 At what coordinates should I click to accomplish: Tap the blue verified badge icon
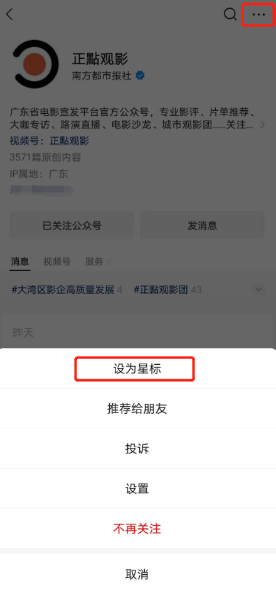point(140,75)
